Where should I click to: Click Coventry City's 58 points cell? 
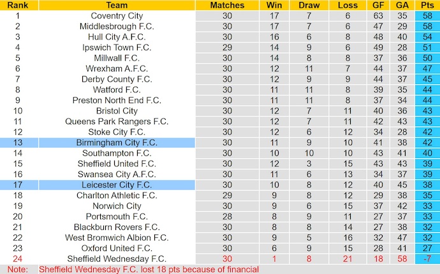tap(427, 15)
